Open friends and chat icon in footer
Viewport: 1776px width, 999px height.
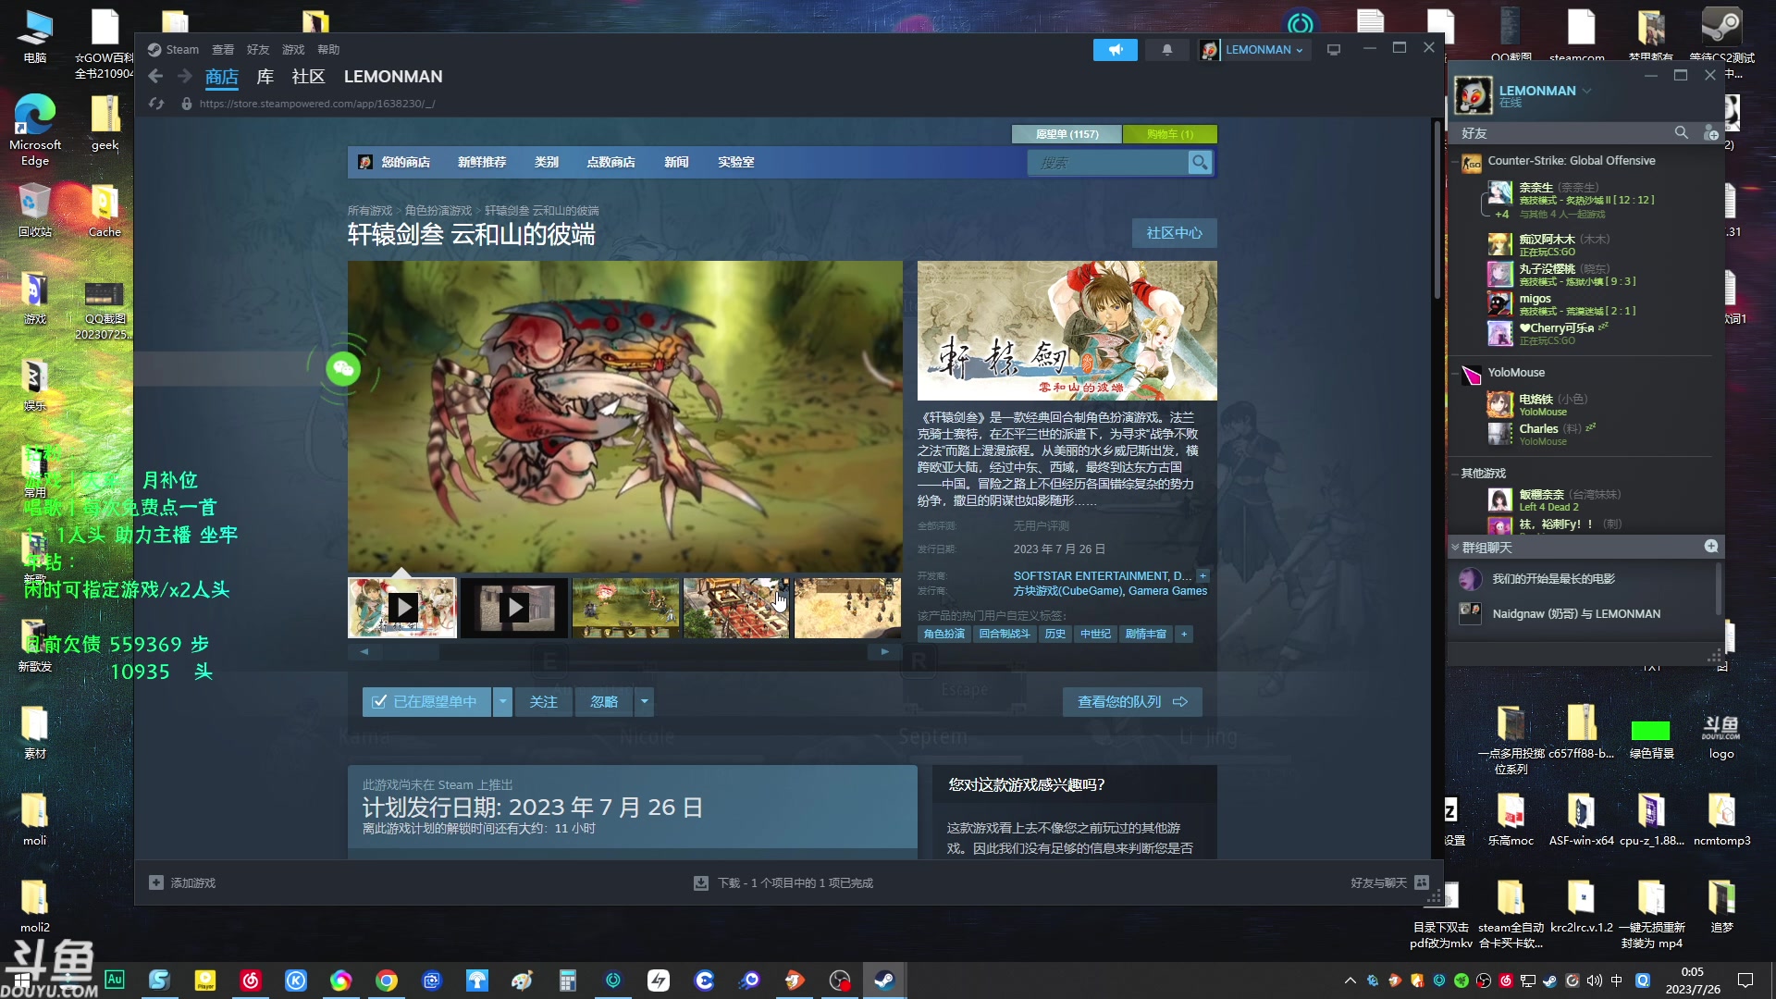[x=1422, y=882]
